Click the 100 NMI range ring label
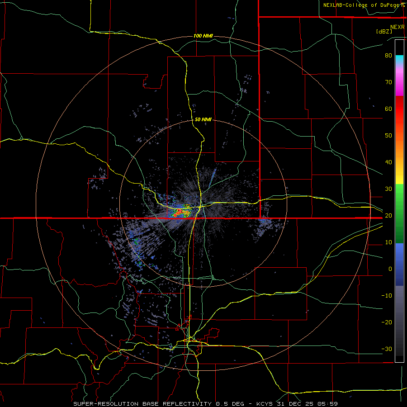Screen dimensions: 407x407 [203, 36]
